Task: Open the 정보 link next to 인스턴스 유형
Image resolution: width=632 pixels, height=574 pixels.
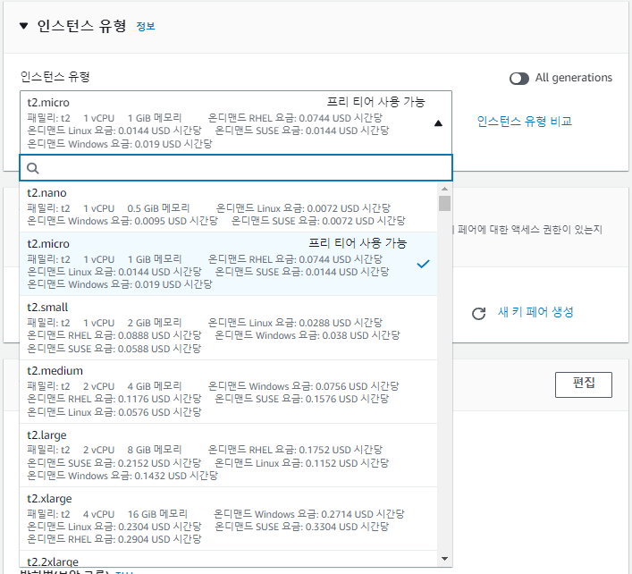Action: click(146, 27)
